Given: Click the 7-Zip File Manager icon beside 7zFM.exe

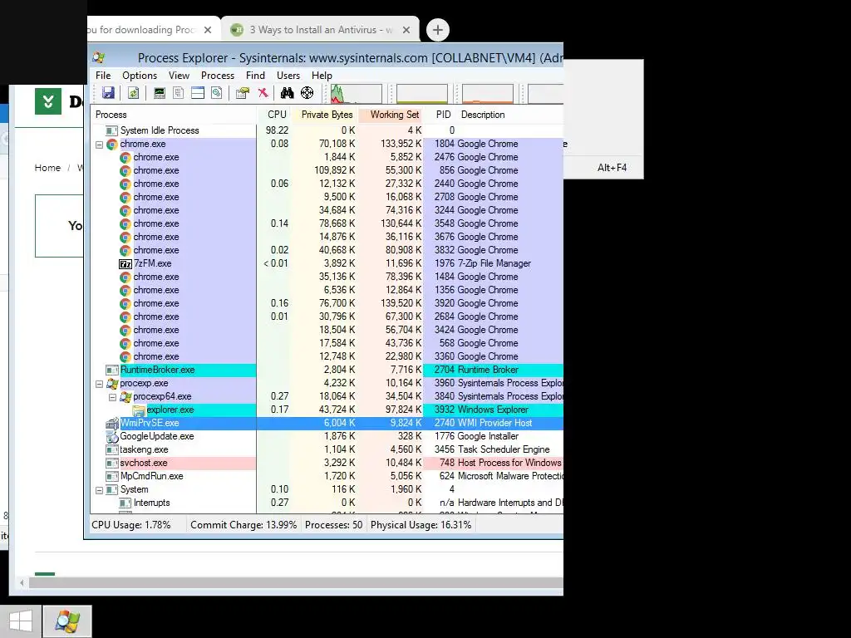Looking at the screenshot, I should (x=125, y=263).
